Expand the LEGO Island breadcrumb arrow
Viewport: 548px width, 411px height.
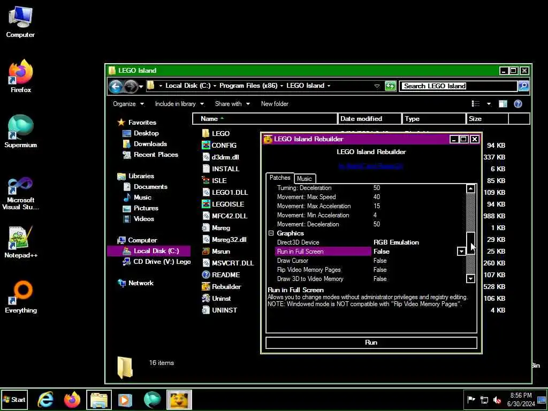[x=329, y=86]
